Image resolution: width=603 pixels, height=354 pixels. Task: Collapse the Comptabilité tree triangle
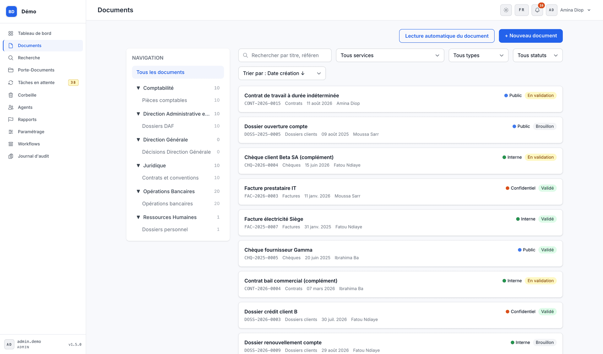click(x=138, y=88)
